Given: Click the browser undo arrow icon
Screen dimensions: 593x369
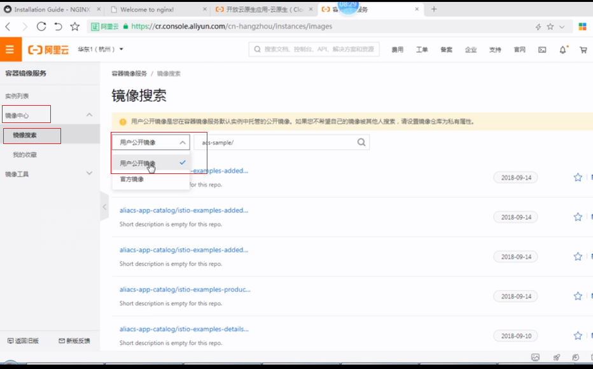Looking at the screenshot, I should [58, 27].
